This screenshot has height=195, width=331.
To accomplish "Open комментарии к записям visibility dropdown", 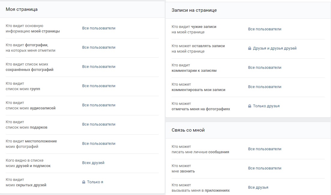I will tap(265, 68).
